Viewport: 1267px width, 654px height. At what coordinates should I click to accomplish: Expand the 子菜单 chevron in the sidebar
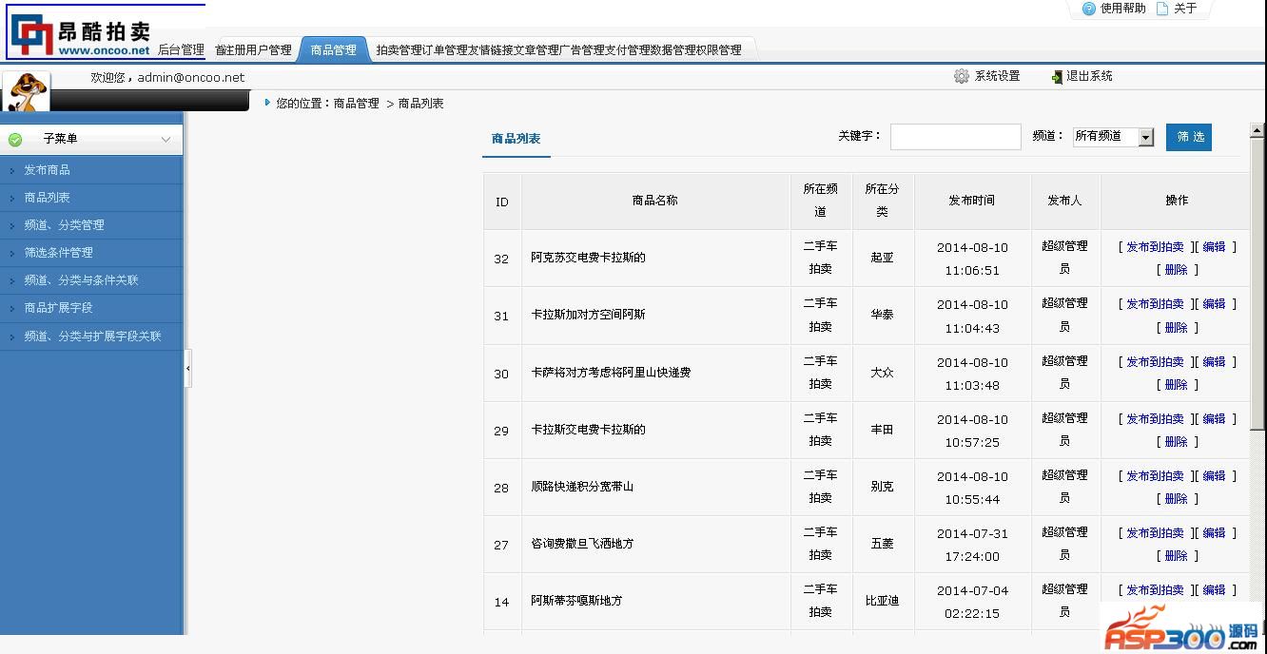coord(166,140)
